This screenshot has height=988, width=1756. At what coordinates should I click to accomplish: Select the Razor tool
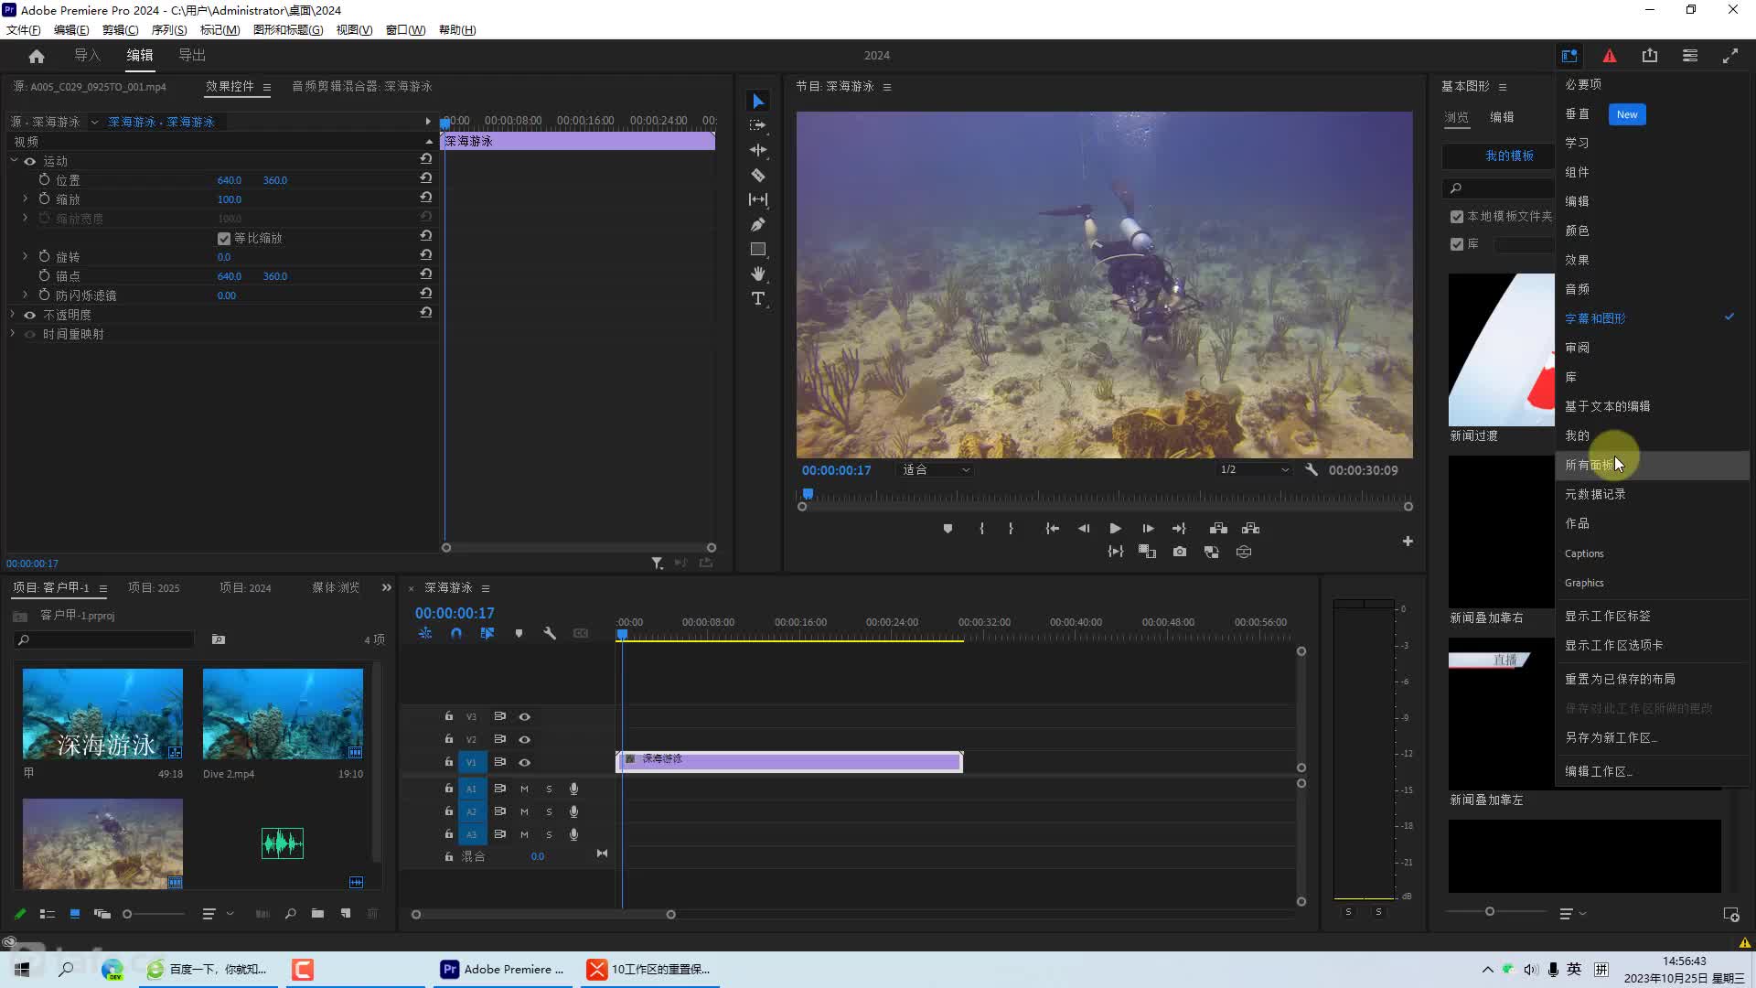[x=757, y=175]
